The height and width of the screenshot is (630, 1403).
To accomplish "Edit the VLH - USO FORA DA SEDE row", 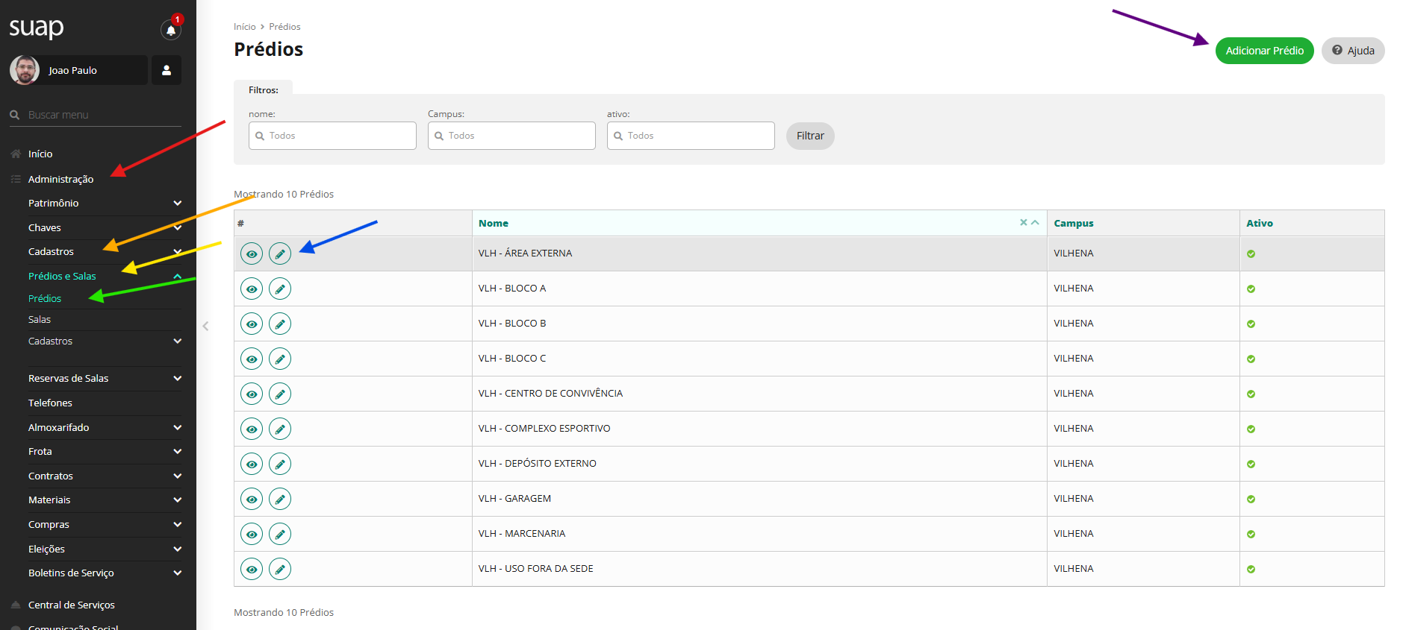I will point(280,570).
